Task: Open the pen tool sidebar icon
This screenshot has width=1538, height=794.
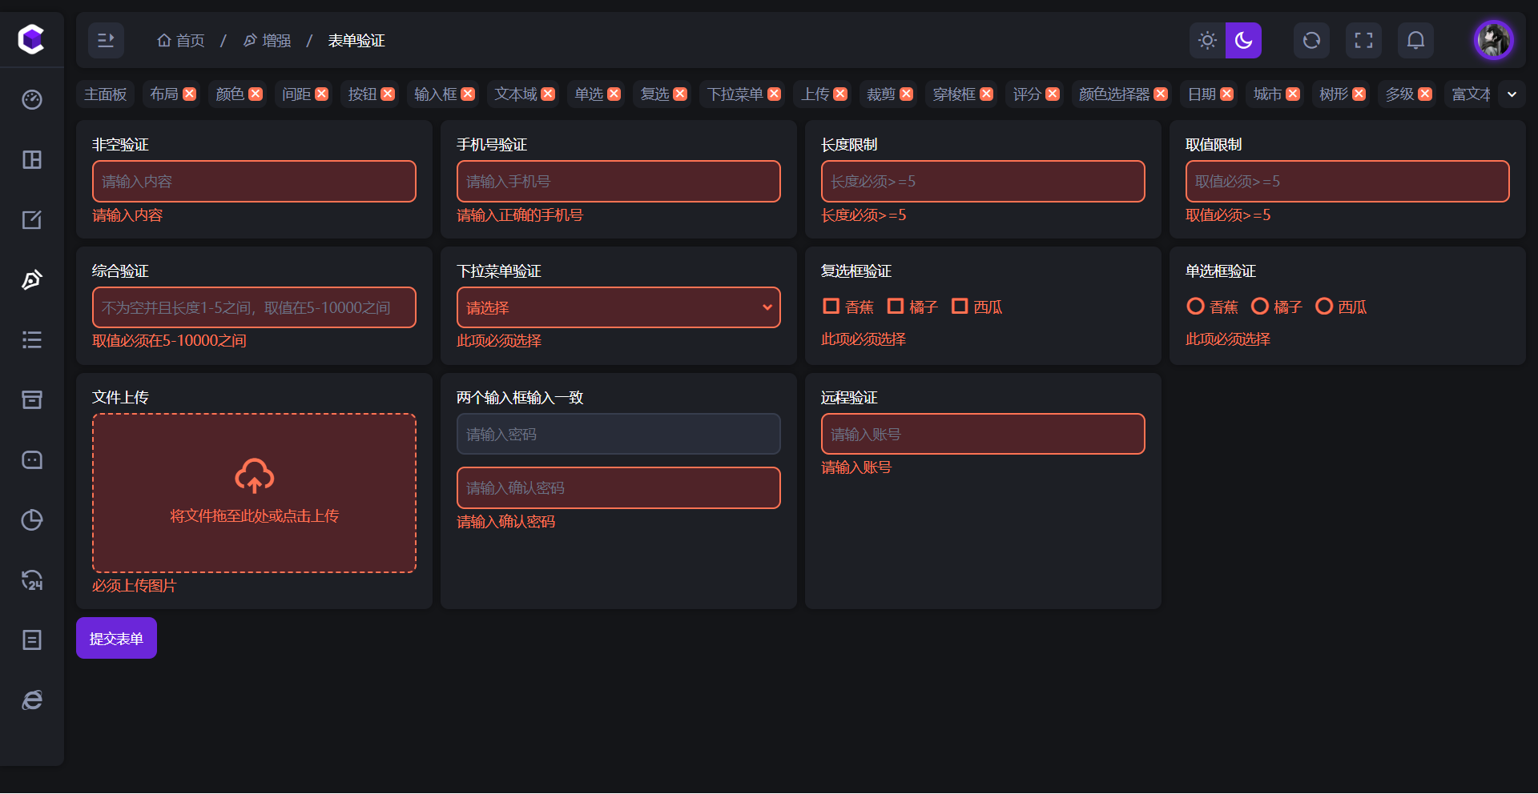Action: coord(32,280)
